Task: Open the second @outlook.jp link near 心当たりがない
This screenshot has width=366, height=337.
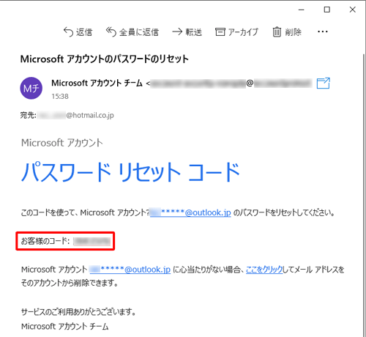Action: (x=130, y=270)
